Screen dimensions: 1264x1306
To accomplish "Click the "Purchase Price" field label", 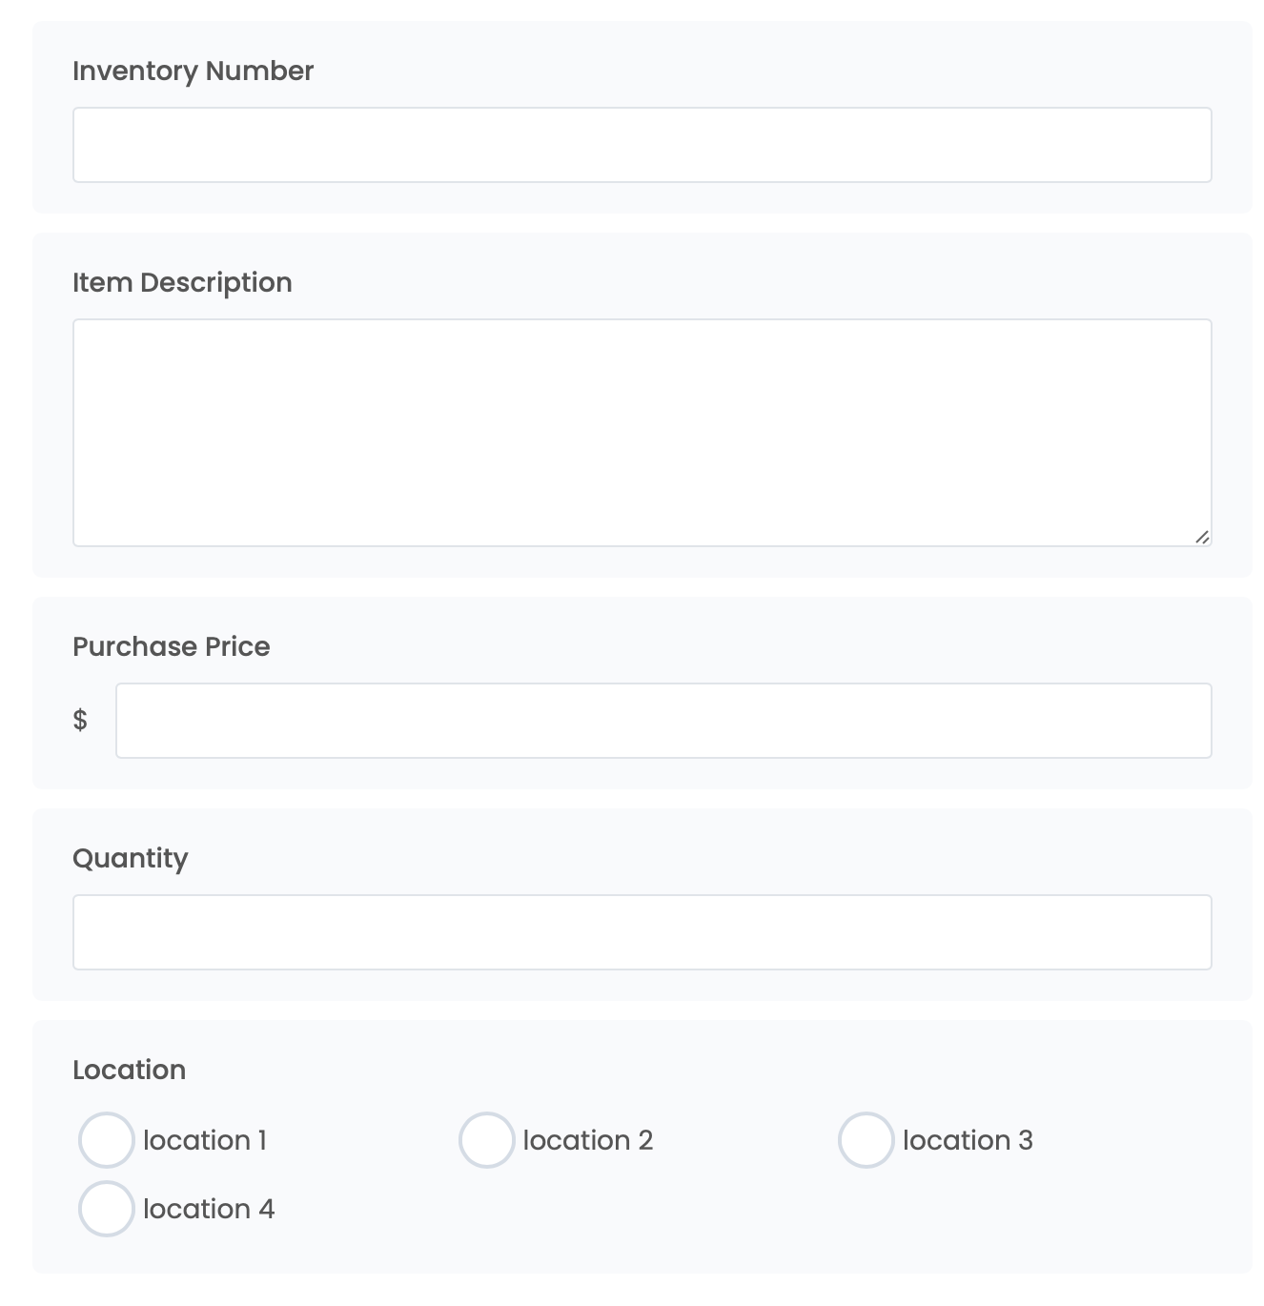I will click(x=172, y=646).
